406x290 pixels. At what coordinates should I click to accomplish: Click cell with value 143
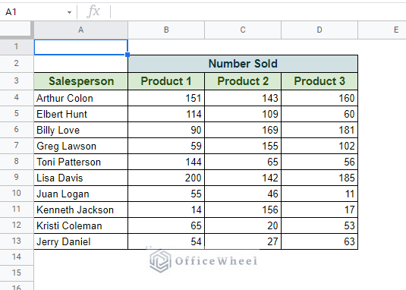click(243, 98)
